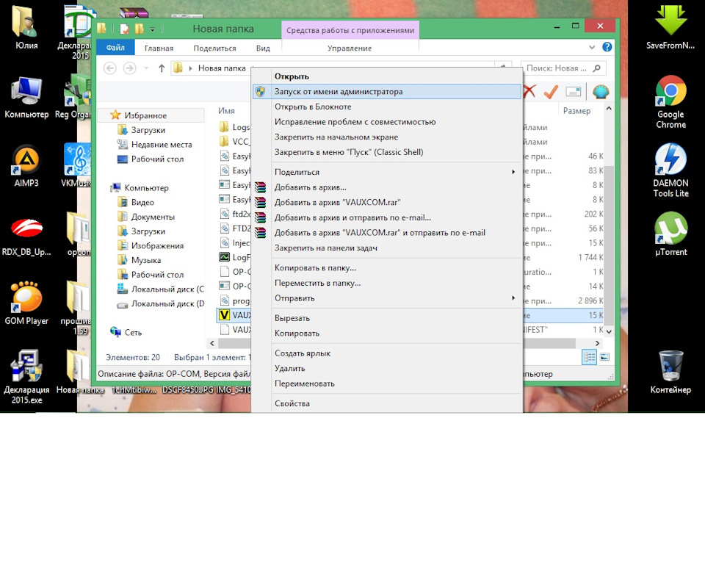Click breadcrumb arrow before Новая папка
The height and width of the screenshot is (573, 705).
[x=191, y=68]
